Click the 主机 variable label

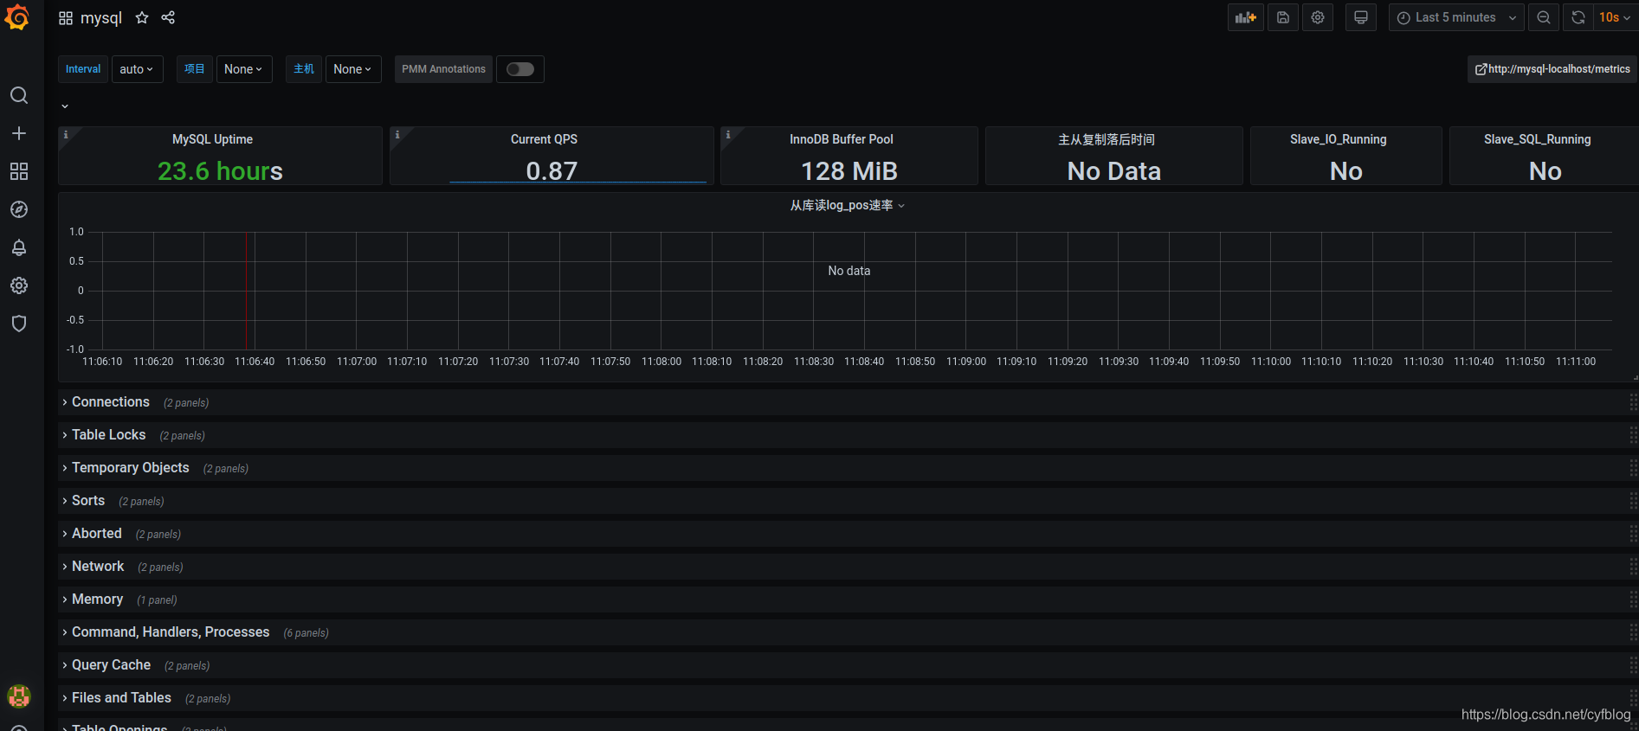point(304,69)
